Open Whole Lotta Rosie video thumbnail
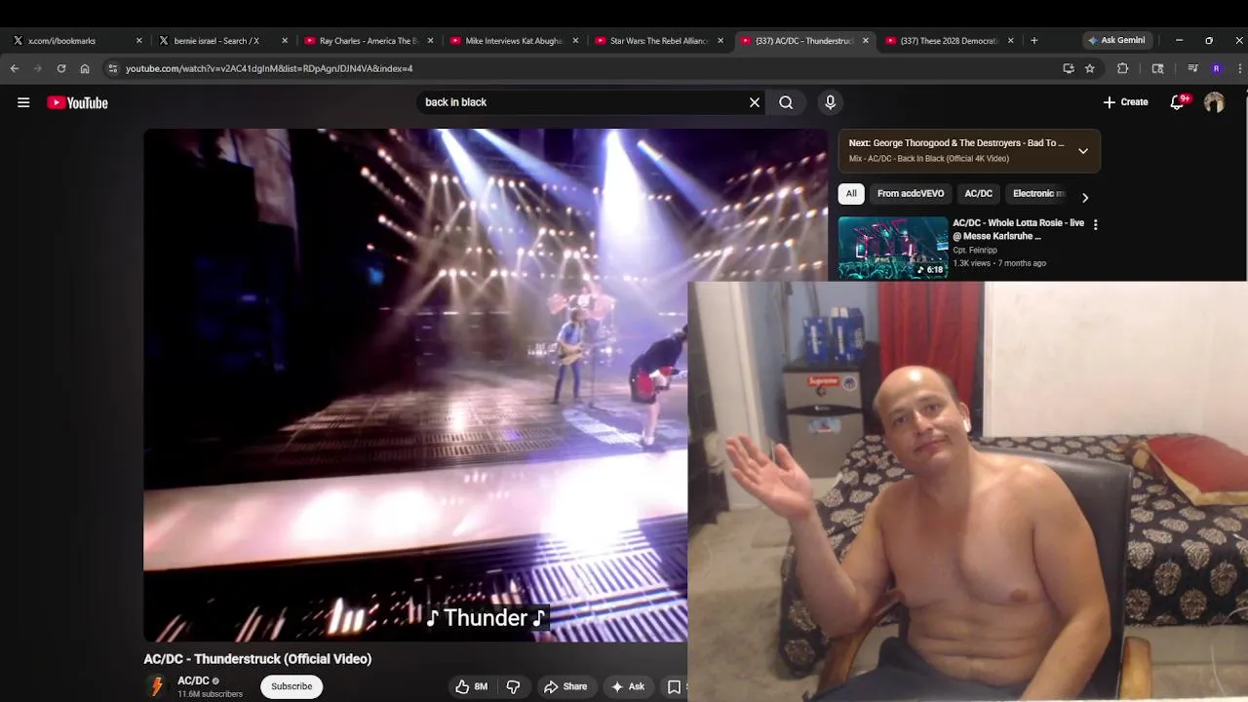The image size is (1248, 702). tap(893, 248)
